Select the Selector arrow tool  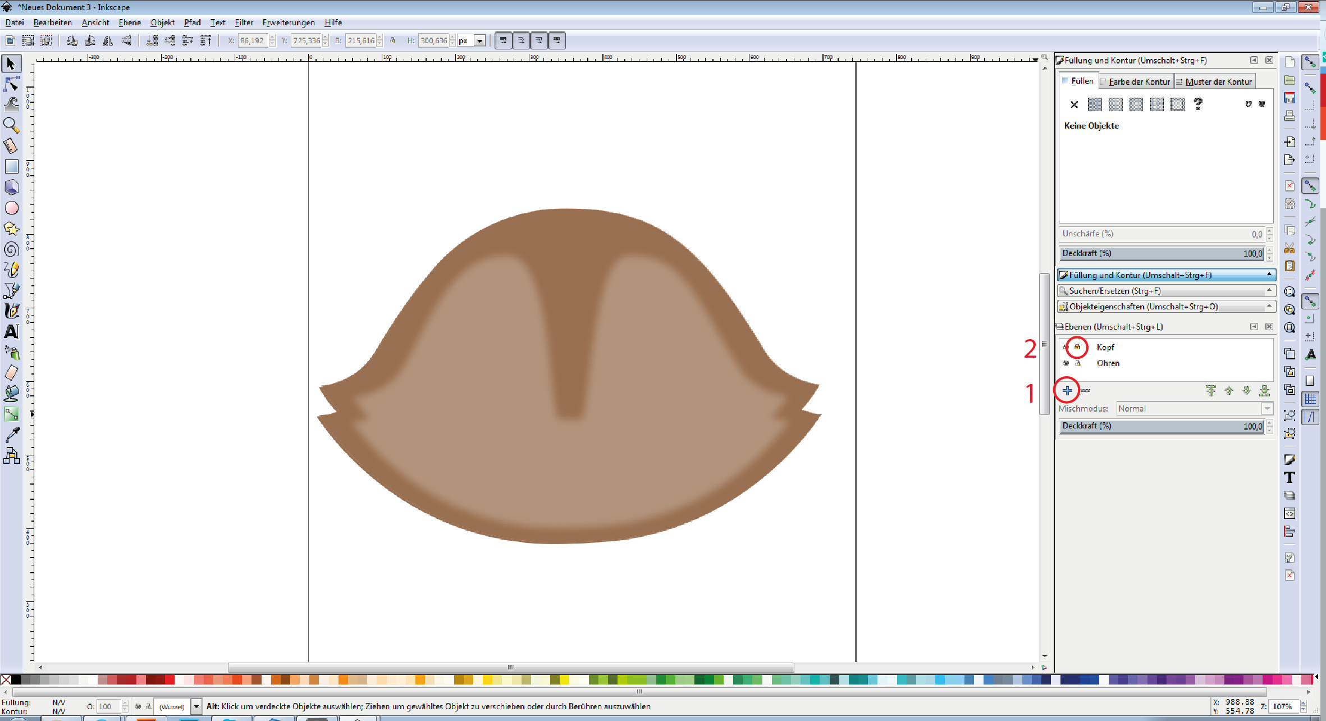[x=11, y=63]
